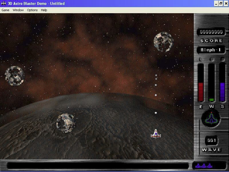
Task: Click the WAVE label
Action: (212, 150)
